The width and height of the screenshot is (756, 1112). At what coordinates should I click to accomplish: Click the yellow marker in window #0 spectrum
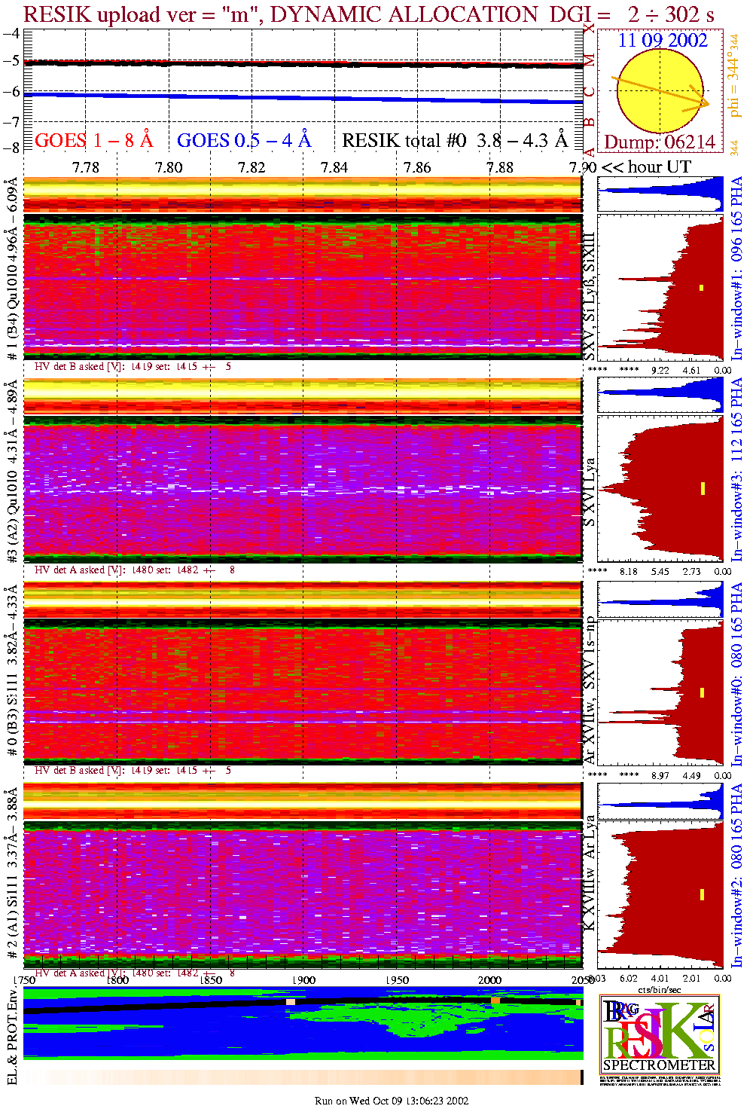pyautogui.click(x=702, y=692)
